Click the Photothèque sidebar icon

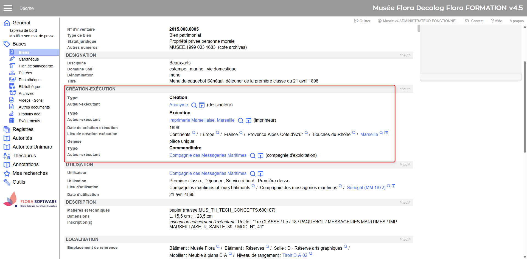pos(12,79)
